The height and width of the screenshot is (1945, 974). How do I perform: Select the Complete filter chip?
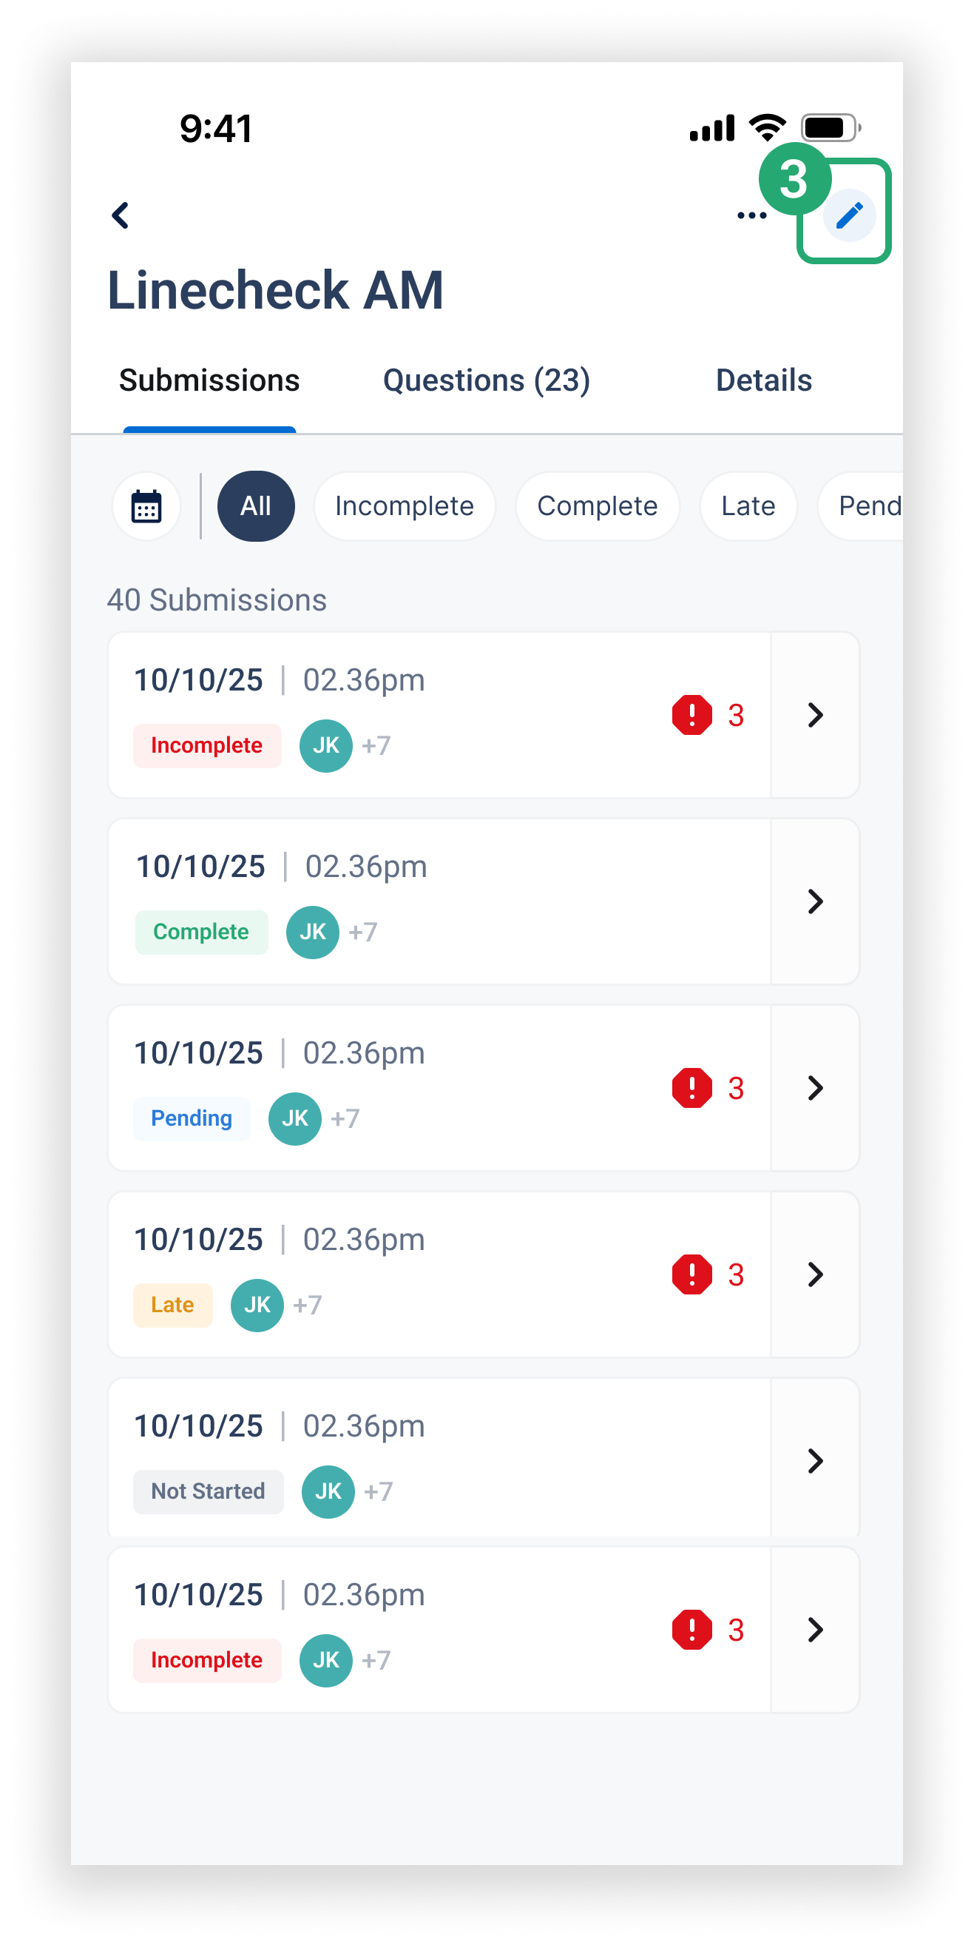[597, 506]
